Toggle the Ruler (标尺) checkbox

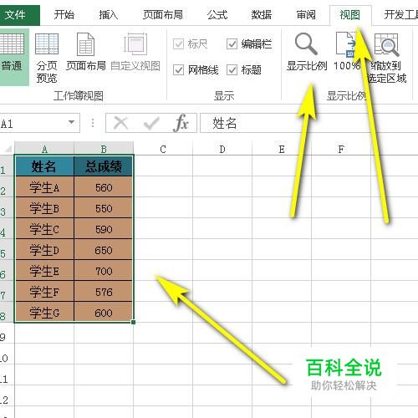click(178, 44)
